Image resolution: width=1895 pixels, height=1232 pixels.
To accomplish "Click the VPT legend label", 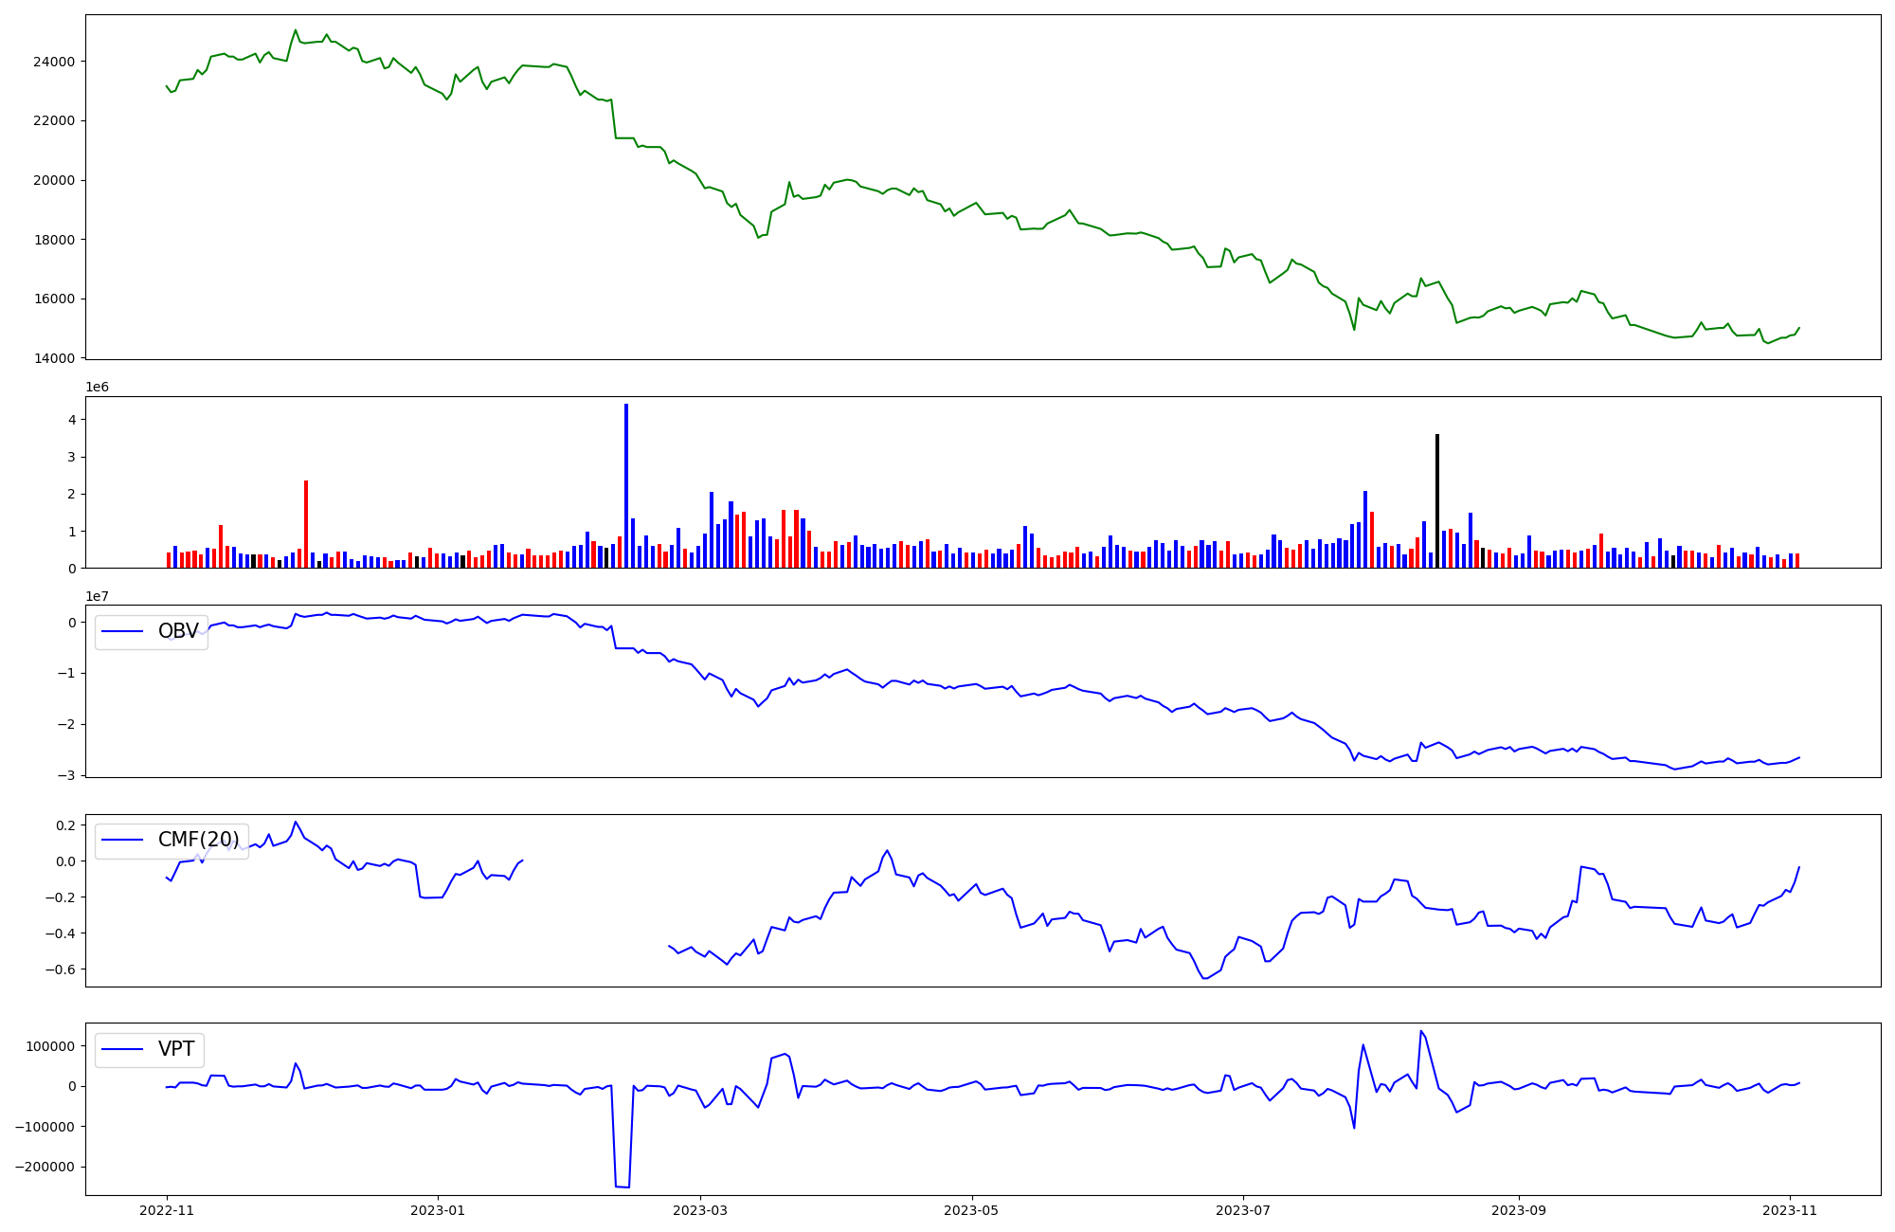I will tap(176, 1049).
